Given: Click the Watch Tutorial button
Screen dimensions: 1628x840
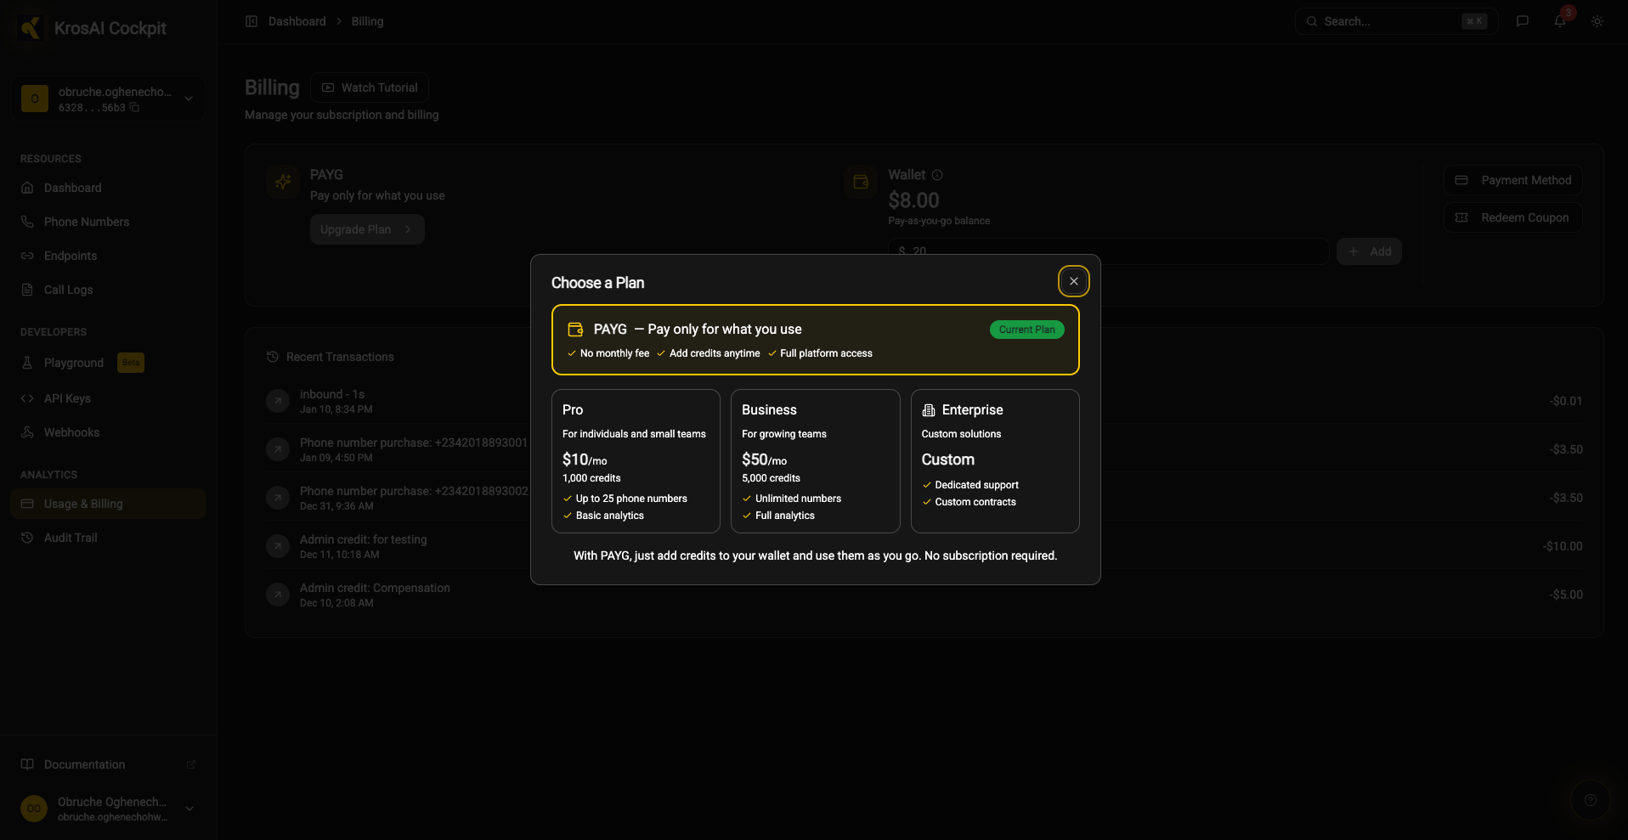Looking at the screenshot, I should point(370,87).
